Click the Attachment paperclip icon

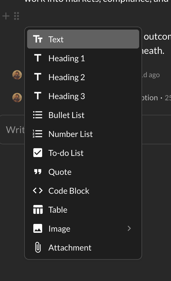38,247
